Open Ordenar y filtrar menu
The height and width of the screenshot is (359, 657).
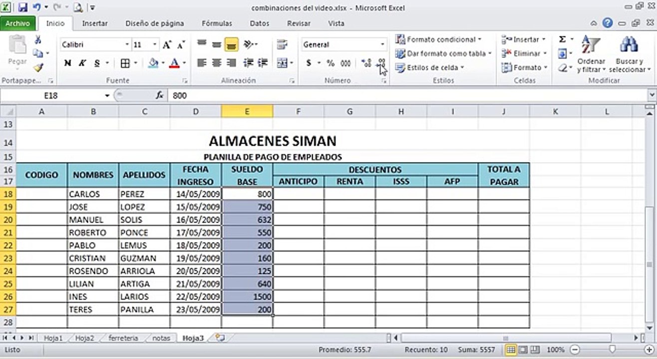[x=591, y=55]
